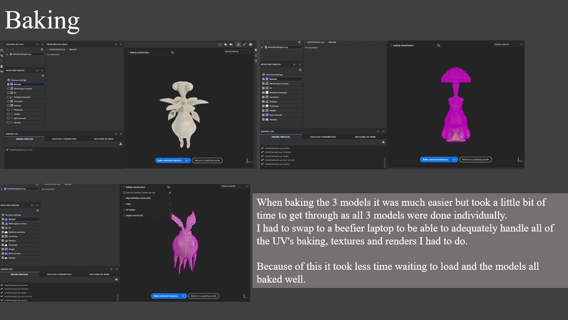The image size is (568, 320).
Task: Switch to High Poly Parameters tab below white model's bakers
Action: point(64,139)
